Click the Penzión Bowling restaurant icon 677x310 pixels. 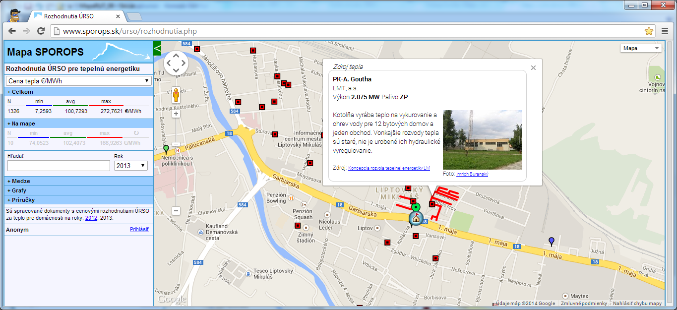(292, 198)
